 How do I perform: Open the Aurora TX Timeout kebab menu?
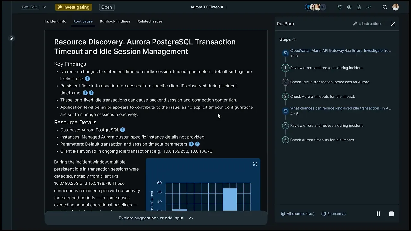point(226,7)
